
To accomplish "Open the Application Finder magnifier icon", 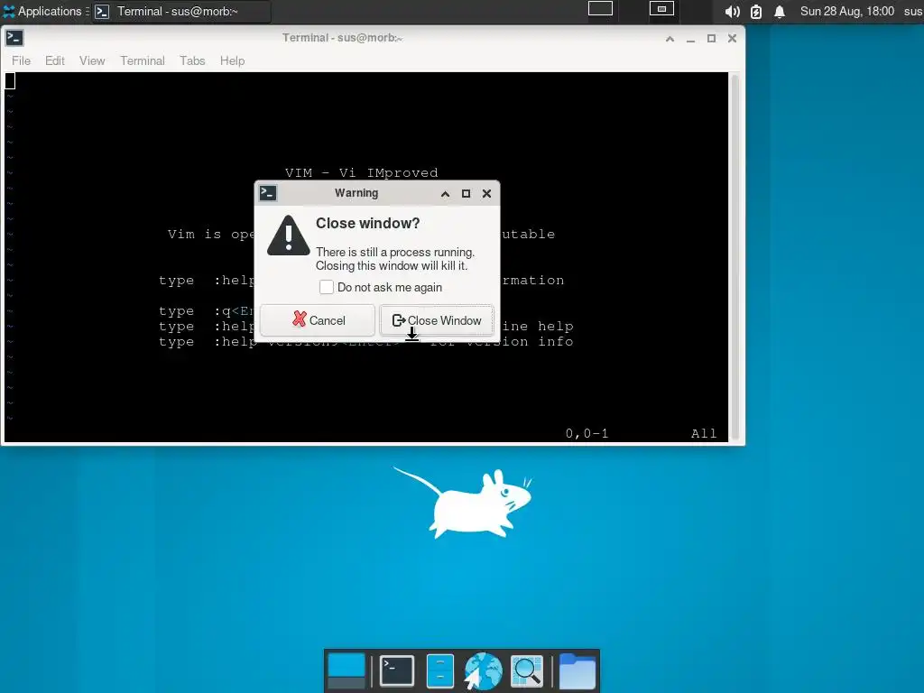I will pyautogui.click(x=526, y=670).
